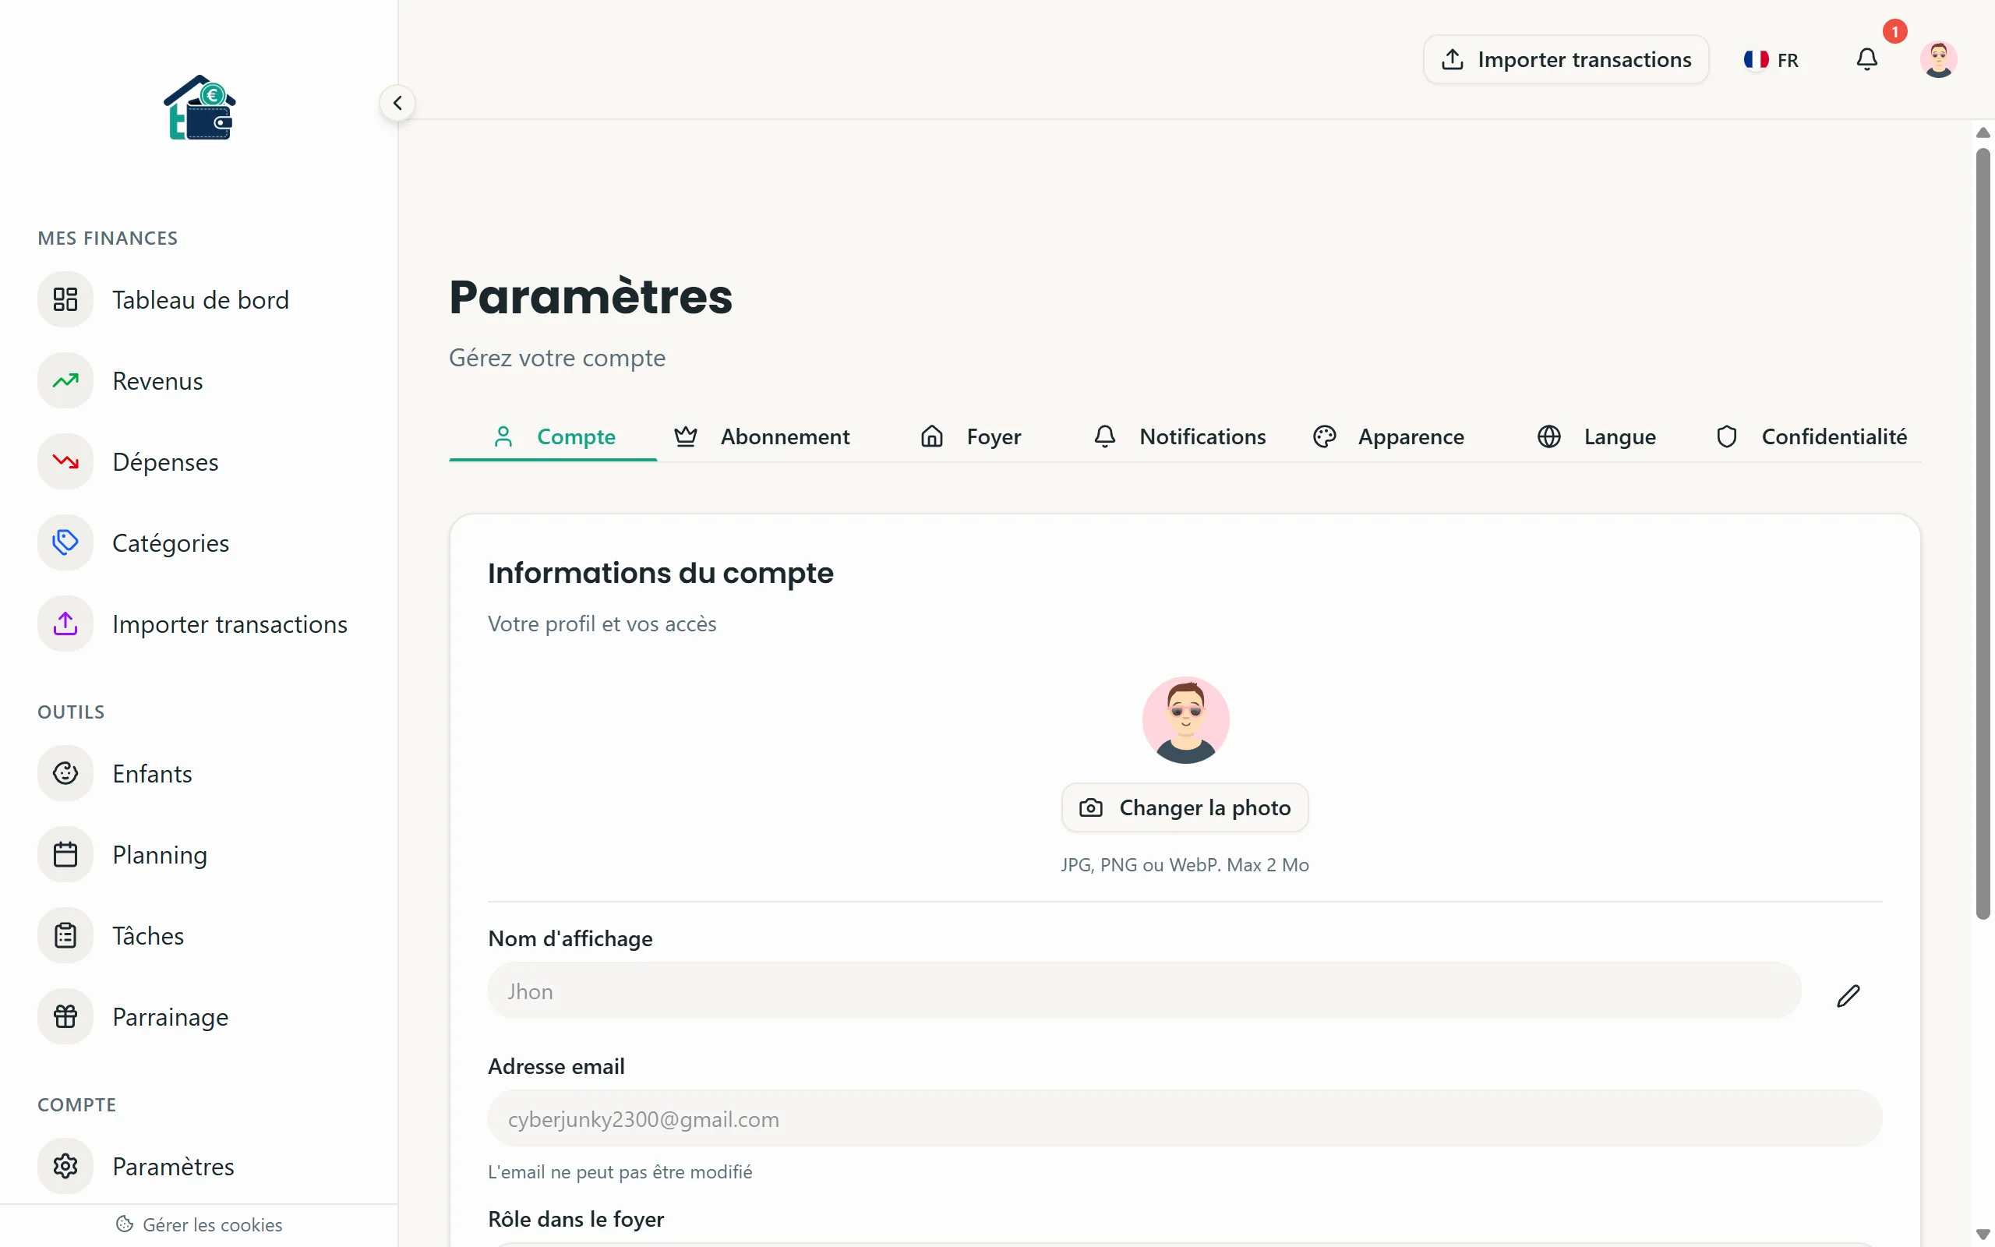Click the scrollbar up arrow
The image size is (1995, 1247).
click(1983, 132)
